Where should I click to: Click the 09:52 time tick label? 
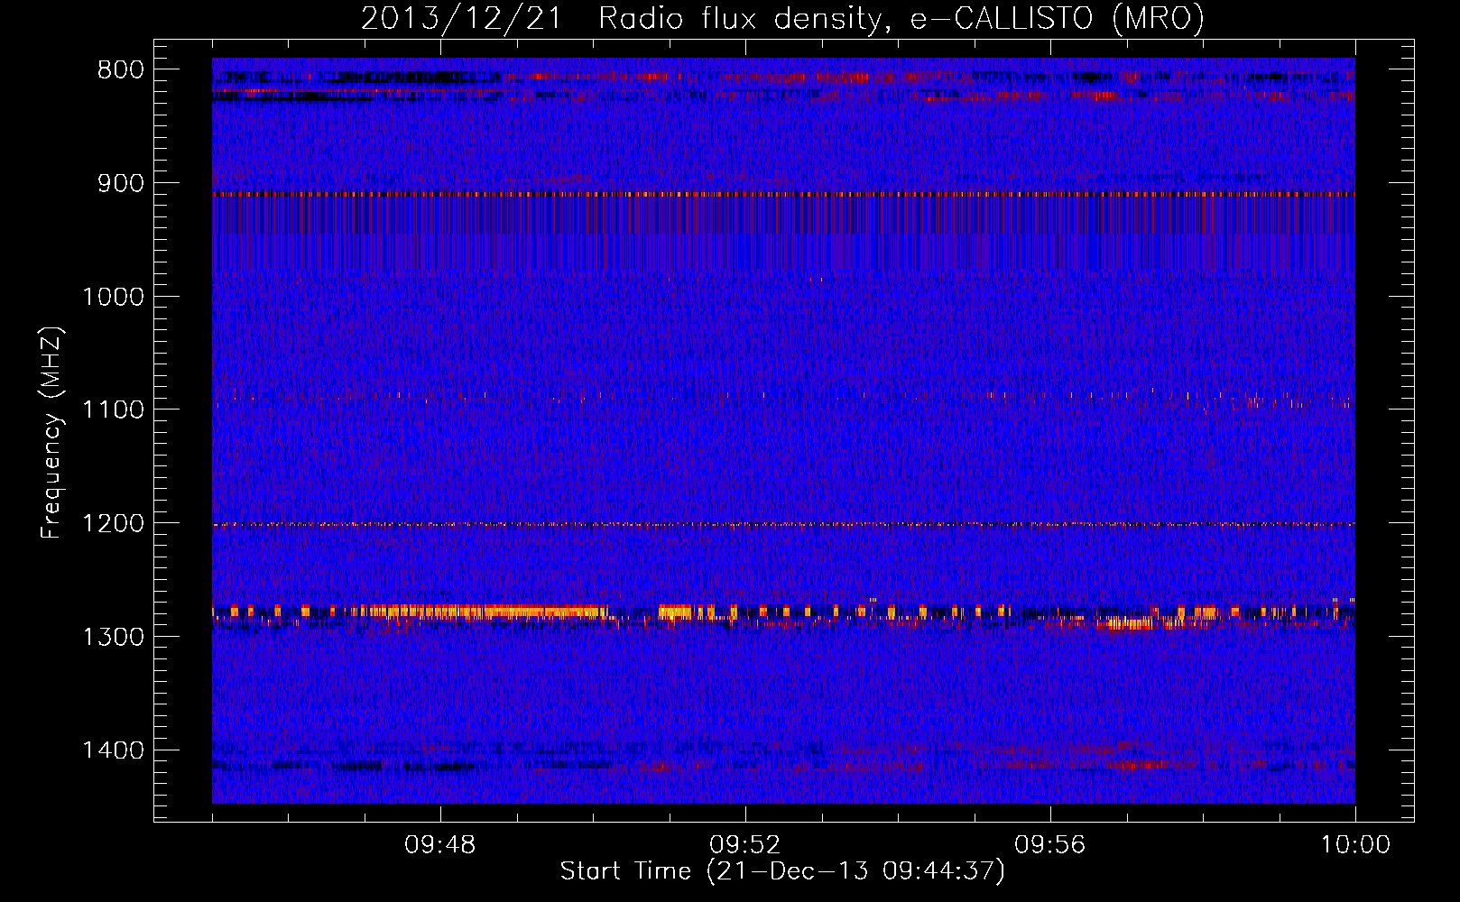click(745, 845)
